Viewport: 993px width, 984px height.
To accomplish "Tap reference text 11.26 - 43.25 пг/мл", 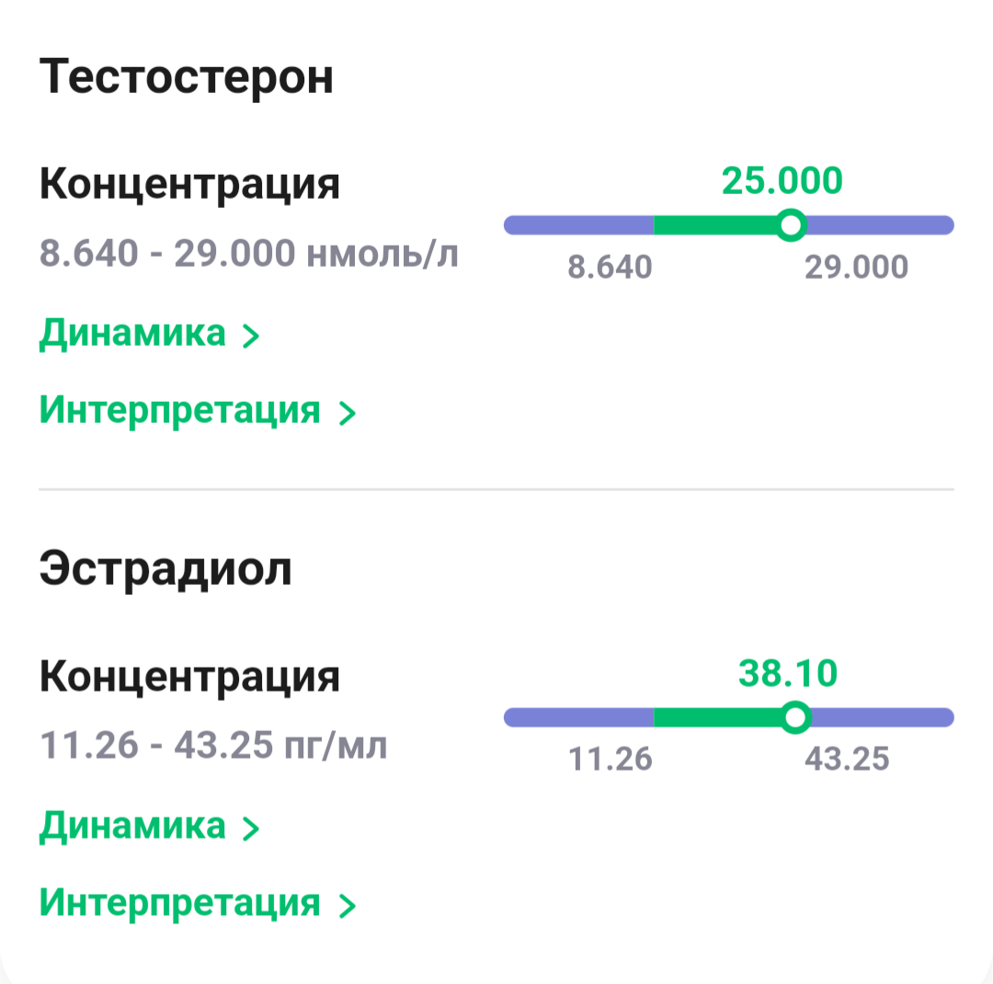I will 213,745.
